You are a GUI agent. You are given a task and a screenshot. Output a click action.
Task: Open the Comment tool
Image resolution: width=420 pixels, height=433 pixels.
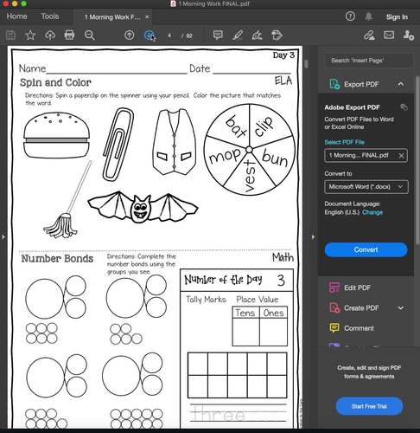(x=351, y=328)
